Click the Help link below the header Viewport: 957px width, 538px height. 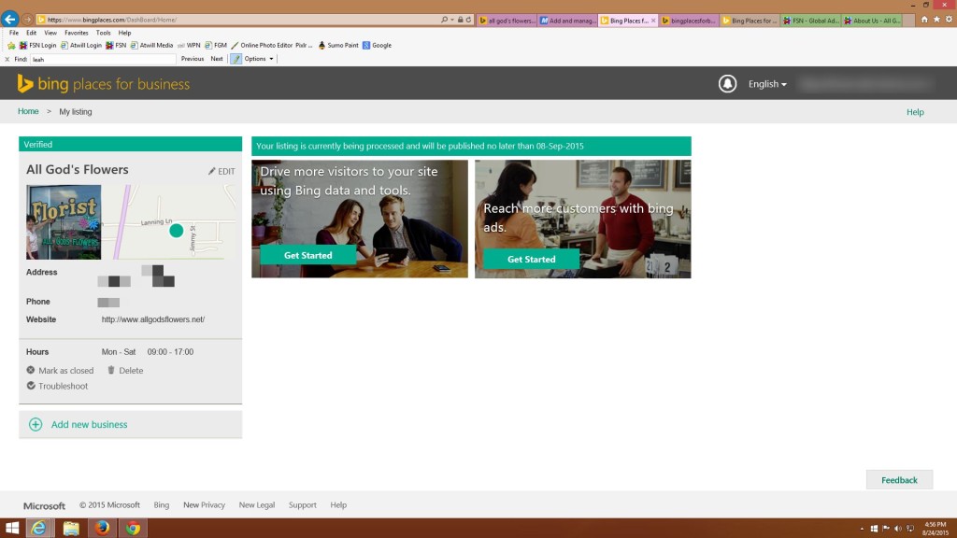(x=915, y=112)
